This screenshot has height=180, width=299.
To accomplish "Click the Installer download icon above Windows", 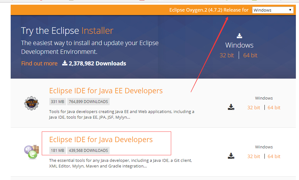I will [x=239, y=36].
